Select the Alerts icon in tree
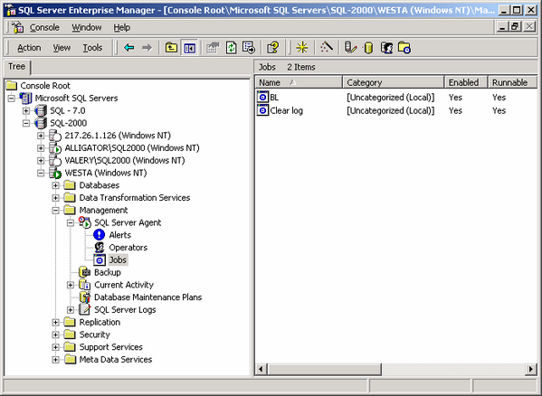Screen dimensions: 542x396 (100, 235)
